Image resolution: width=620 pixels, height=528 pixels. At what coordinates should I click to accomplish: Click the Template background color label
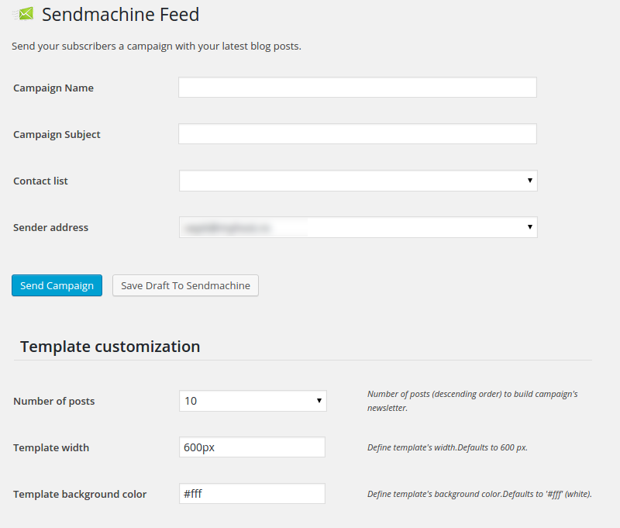(80, 495)
